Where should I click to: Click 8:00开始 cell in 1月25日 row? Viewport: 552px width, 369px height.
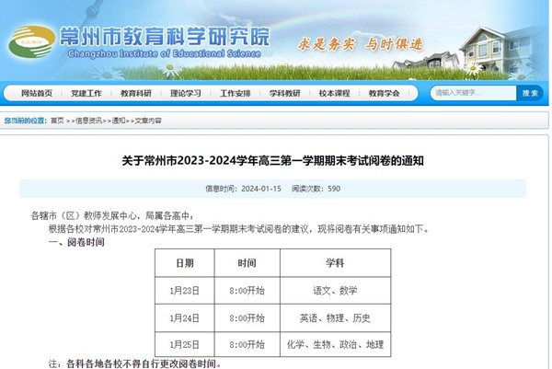tap(247, 344)
